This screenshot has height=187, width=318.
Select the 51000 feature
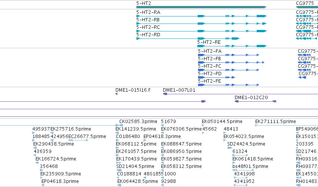point(162,178)
